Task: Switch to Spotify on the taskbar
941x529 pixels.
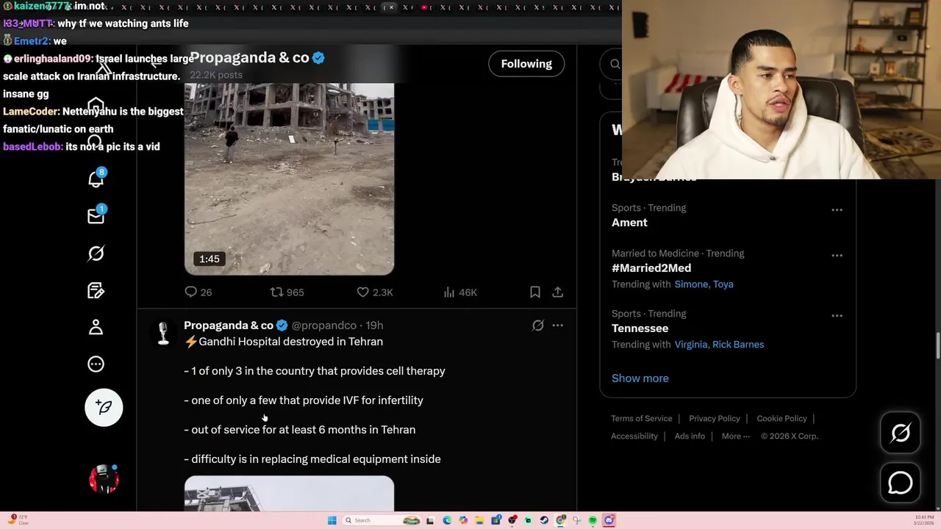Action: [x=593, y=520]
